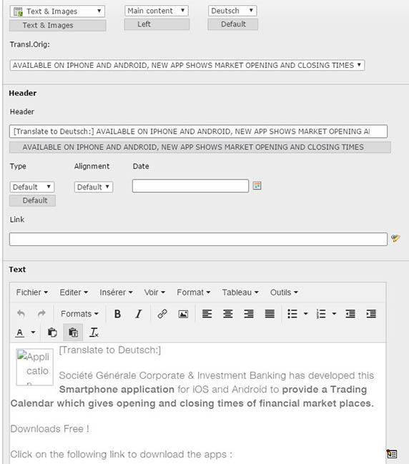Open the Main content column dropdown
The width and height of the screenshot is (409, 464).
click(x=157, y=11)
